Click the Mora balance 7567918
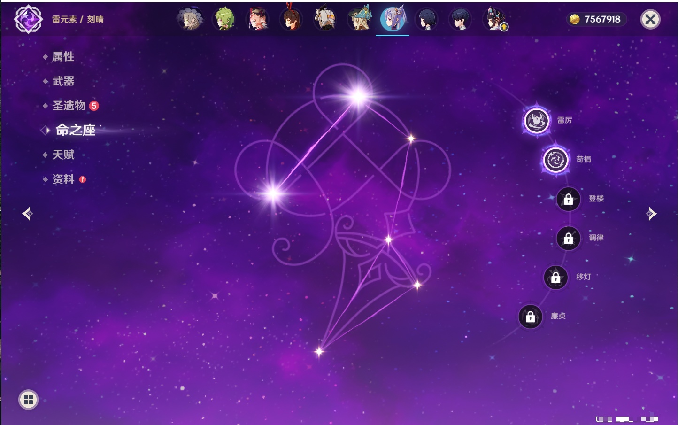 (x=602, y=19)
